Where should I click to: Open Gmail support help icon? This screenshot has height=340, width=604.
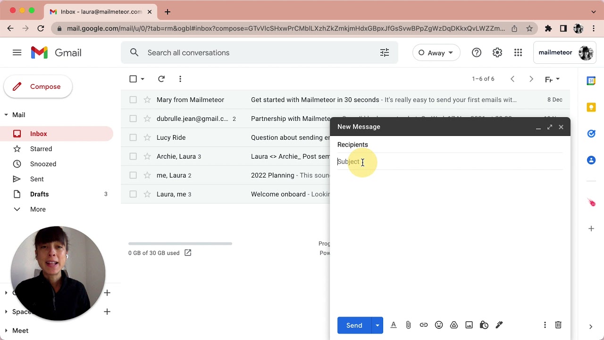[477, 52]
